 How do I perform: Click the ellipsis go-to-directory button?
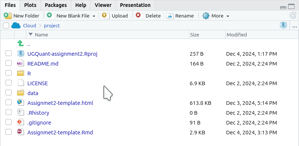click(x=295, y=26)
